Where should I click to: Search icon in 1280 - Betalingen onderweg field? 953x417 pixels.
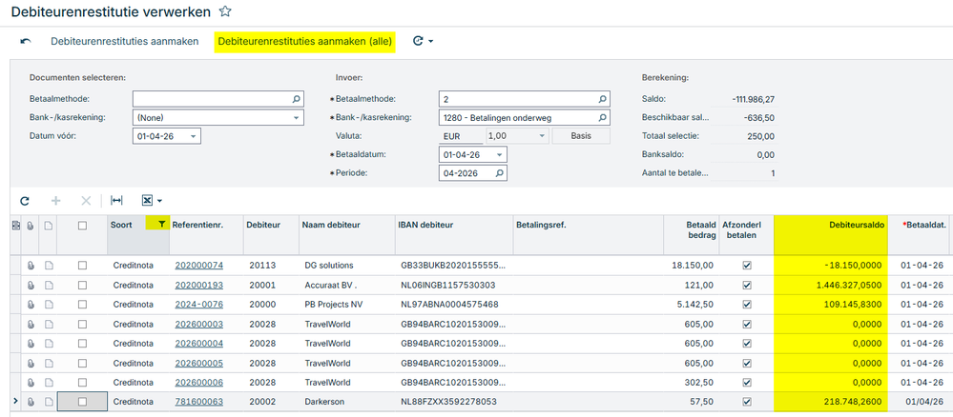602,118
